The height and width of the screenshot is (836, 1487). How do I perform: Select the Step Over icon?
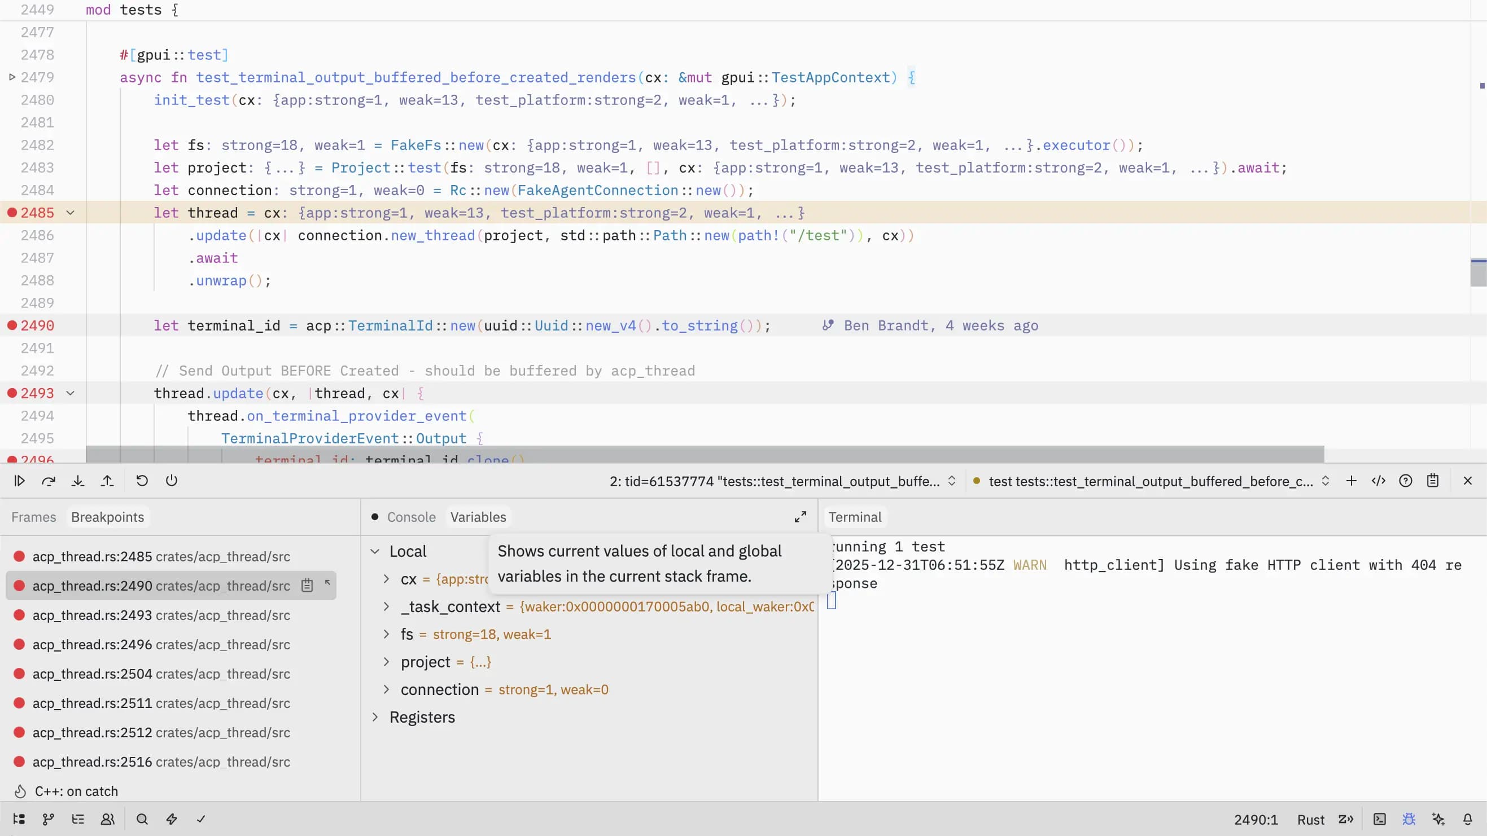click(x=49, y=480)
